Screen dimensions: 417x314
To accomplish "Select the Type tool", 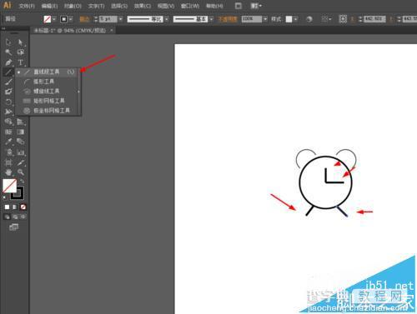I will (20, 62).
